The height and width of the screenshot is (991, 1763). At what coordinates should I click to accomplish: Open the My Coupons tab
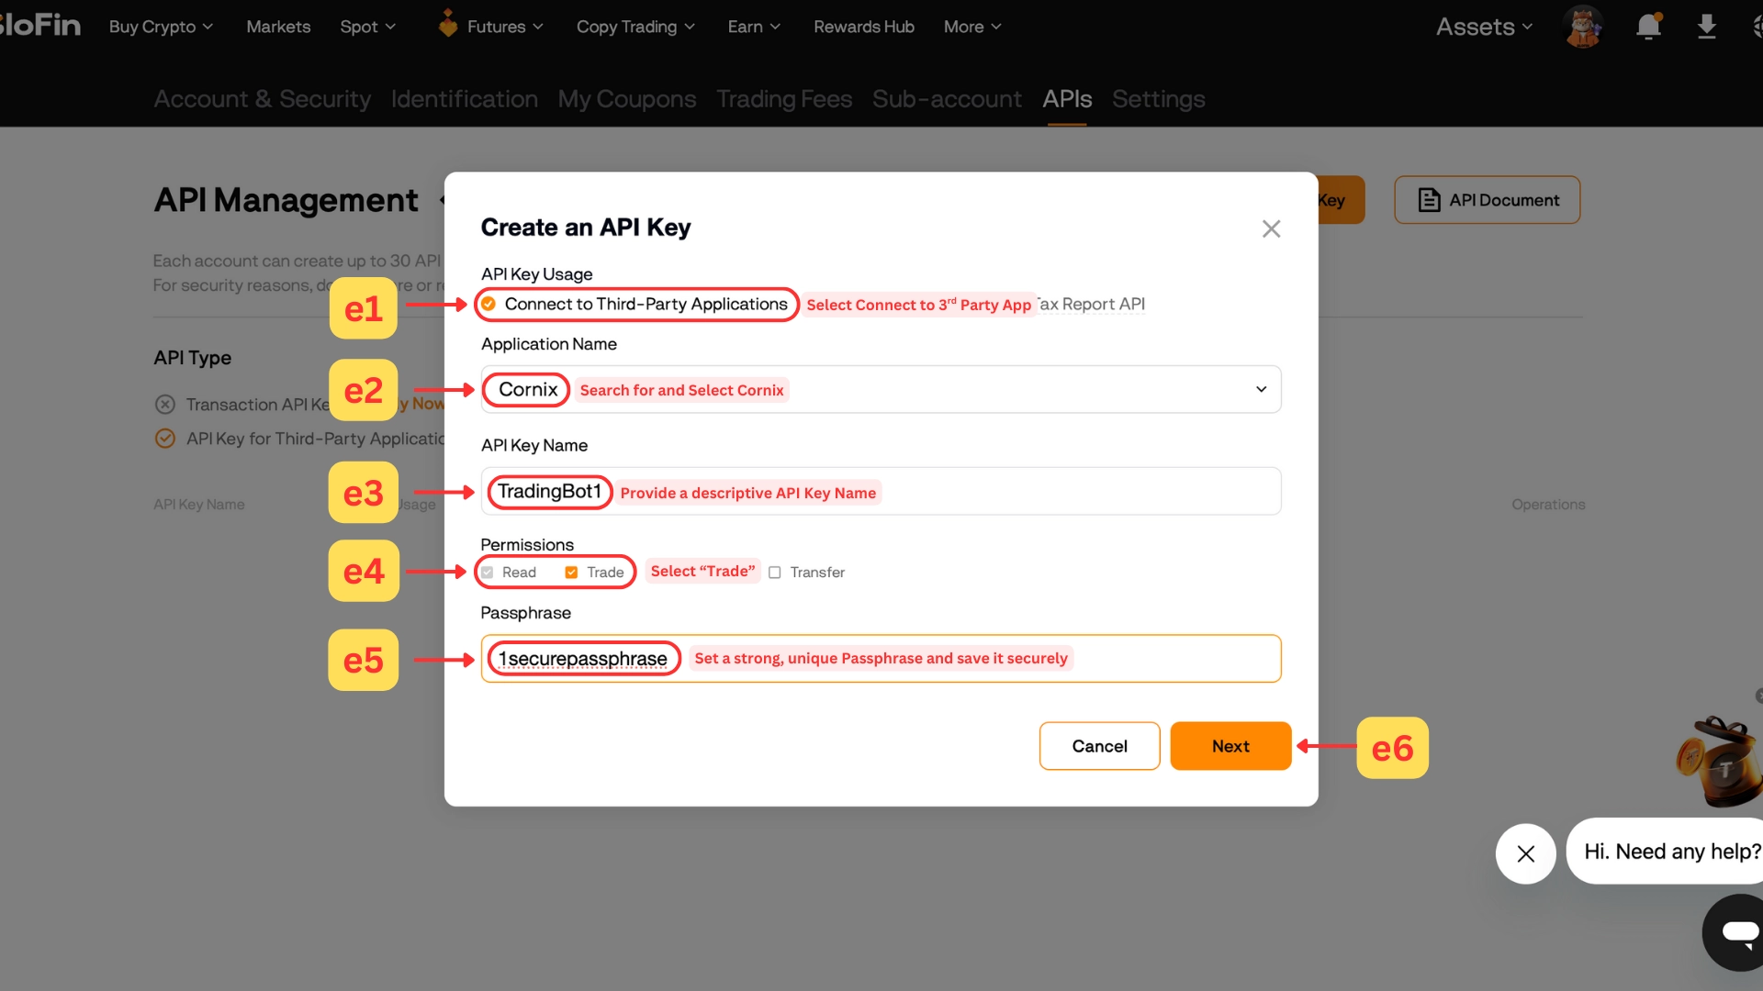(x=627, y=99)
